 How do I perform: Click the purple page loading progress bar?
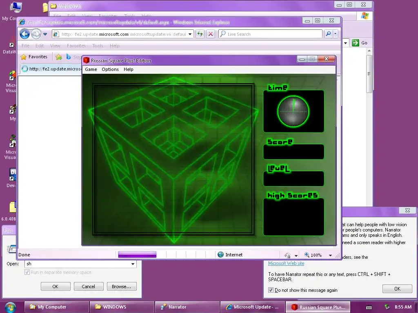[x=137, y=254]
